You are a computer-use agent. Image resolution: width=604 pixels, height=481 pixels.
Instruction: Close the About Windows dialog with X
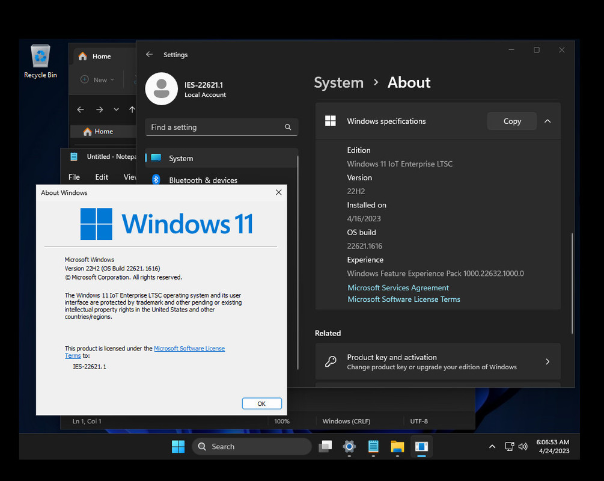pos(278,192)
